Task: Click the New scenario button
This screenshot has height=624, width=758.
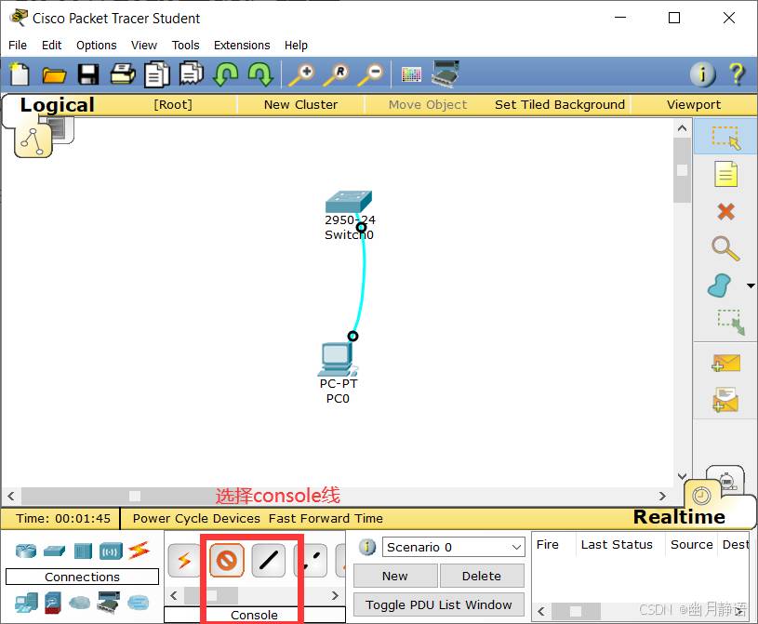Action: [395, 577]
